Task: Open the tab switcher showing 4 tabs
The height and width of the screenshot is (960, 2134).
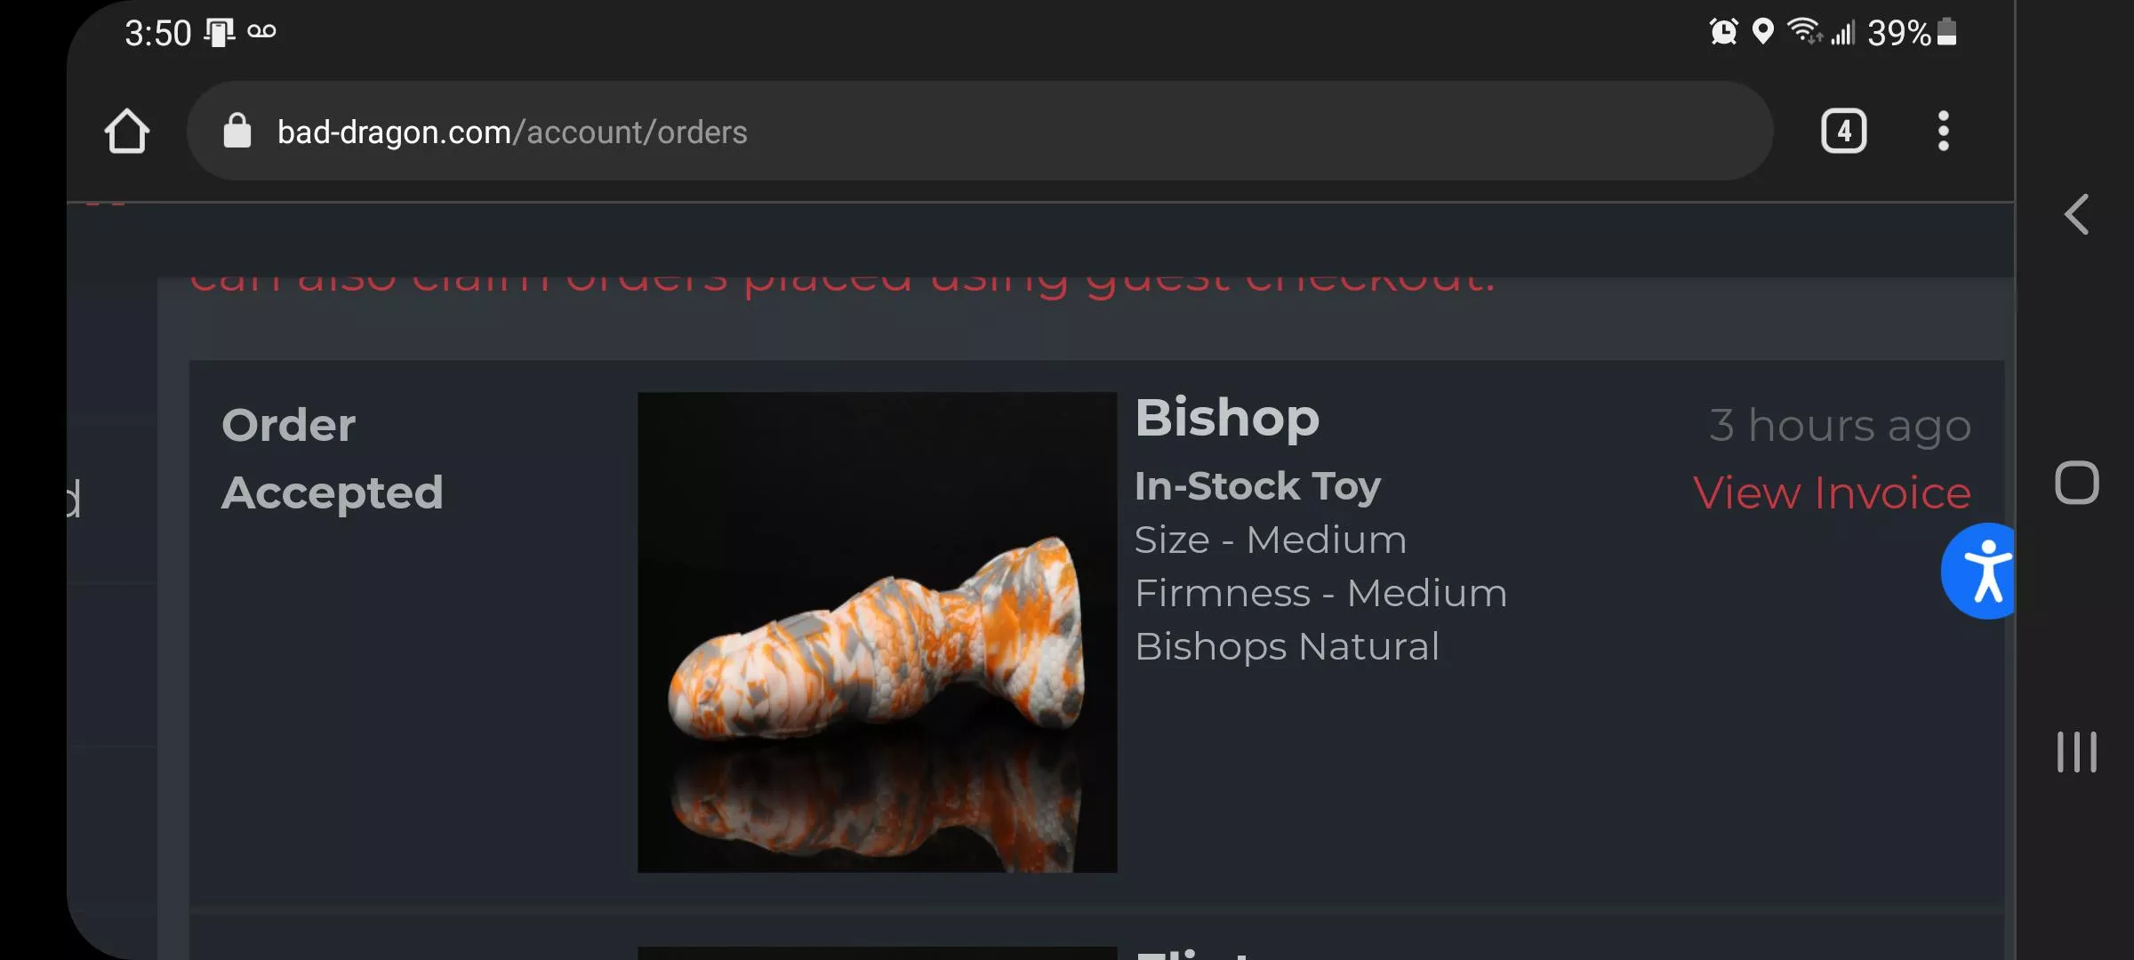Action: tap(1843, 132)
